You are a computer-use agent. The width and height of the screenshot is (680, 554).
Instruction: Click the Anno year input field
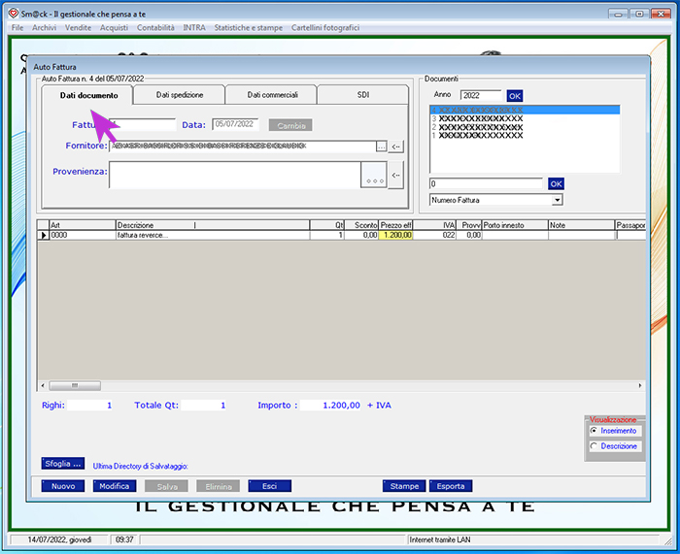tap(481, 95)
